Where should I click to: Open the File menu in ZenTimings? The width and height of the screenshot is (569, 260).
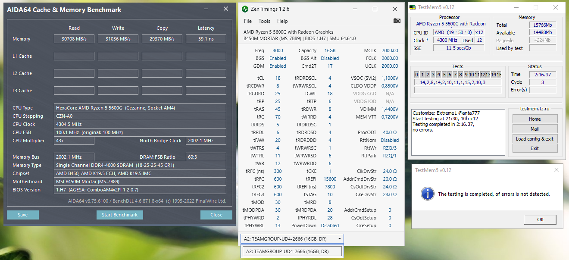(x=248, y=21)
